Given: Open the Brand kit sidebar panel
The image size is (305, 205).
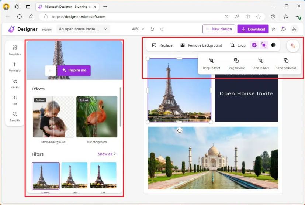Looking at the screenshot, I should (x=15, y=116).
